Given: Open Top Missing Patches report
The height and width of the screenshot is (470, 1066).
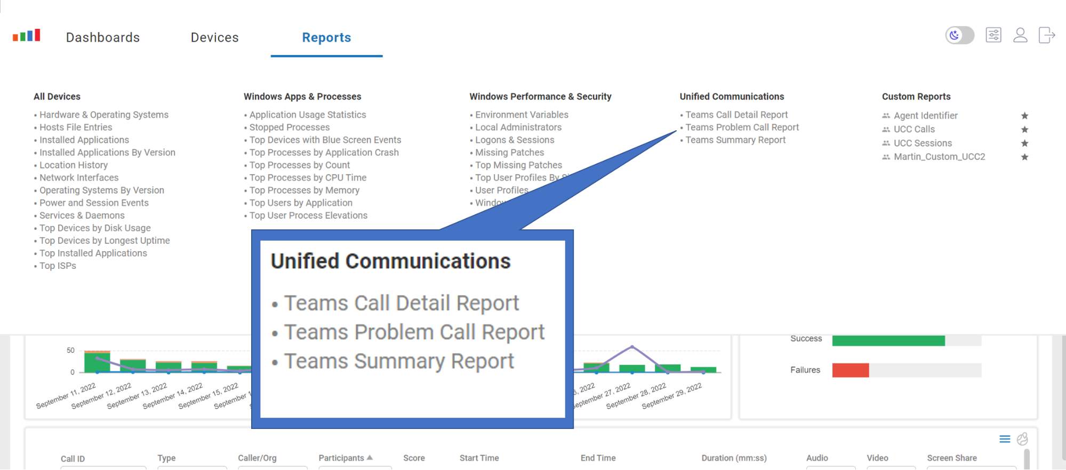Looking at the screenshot, I should (x=518, y=165).
